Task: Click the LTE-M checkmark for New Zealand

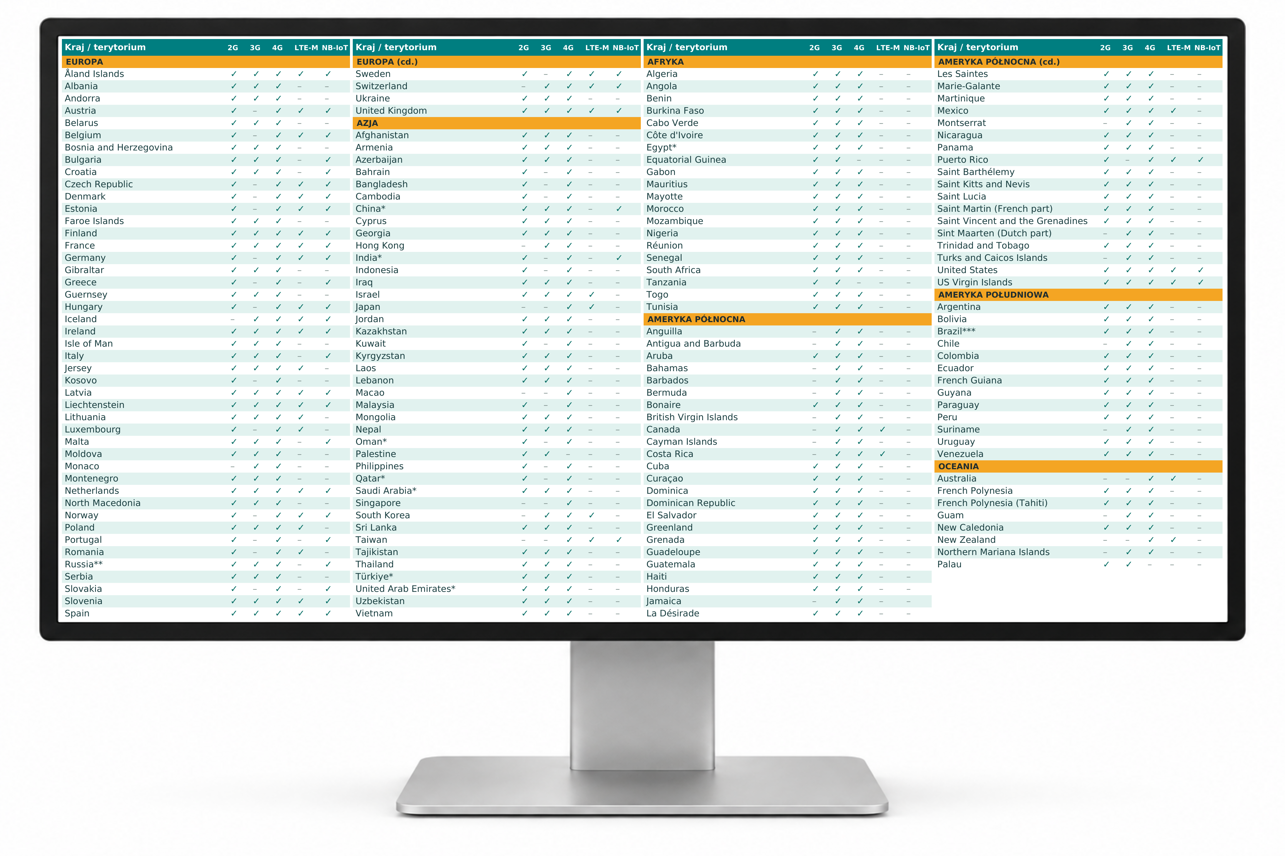Action: 1173,540
